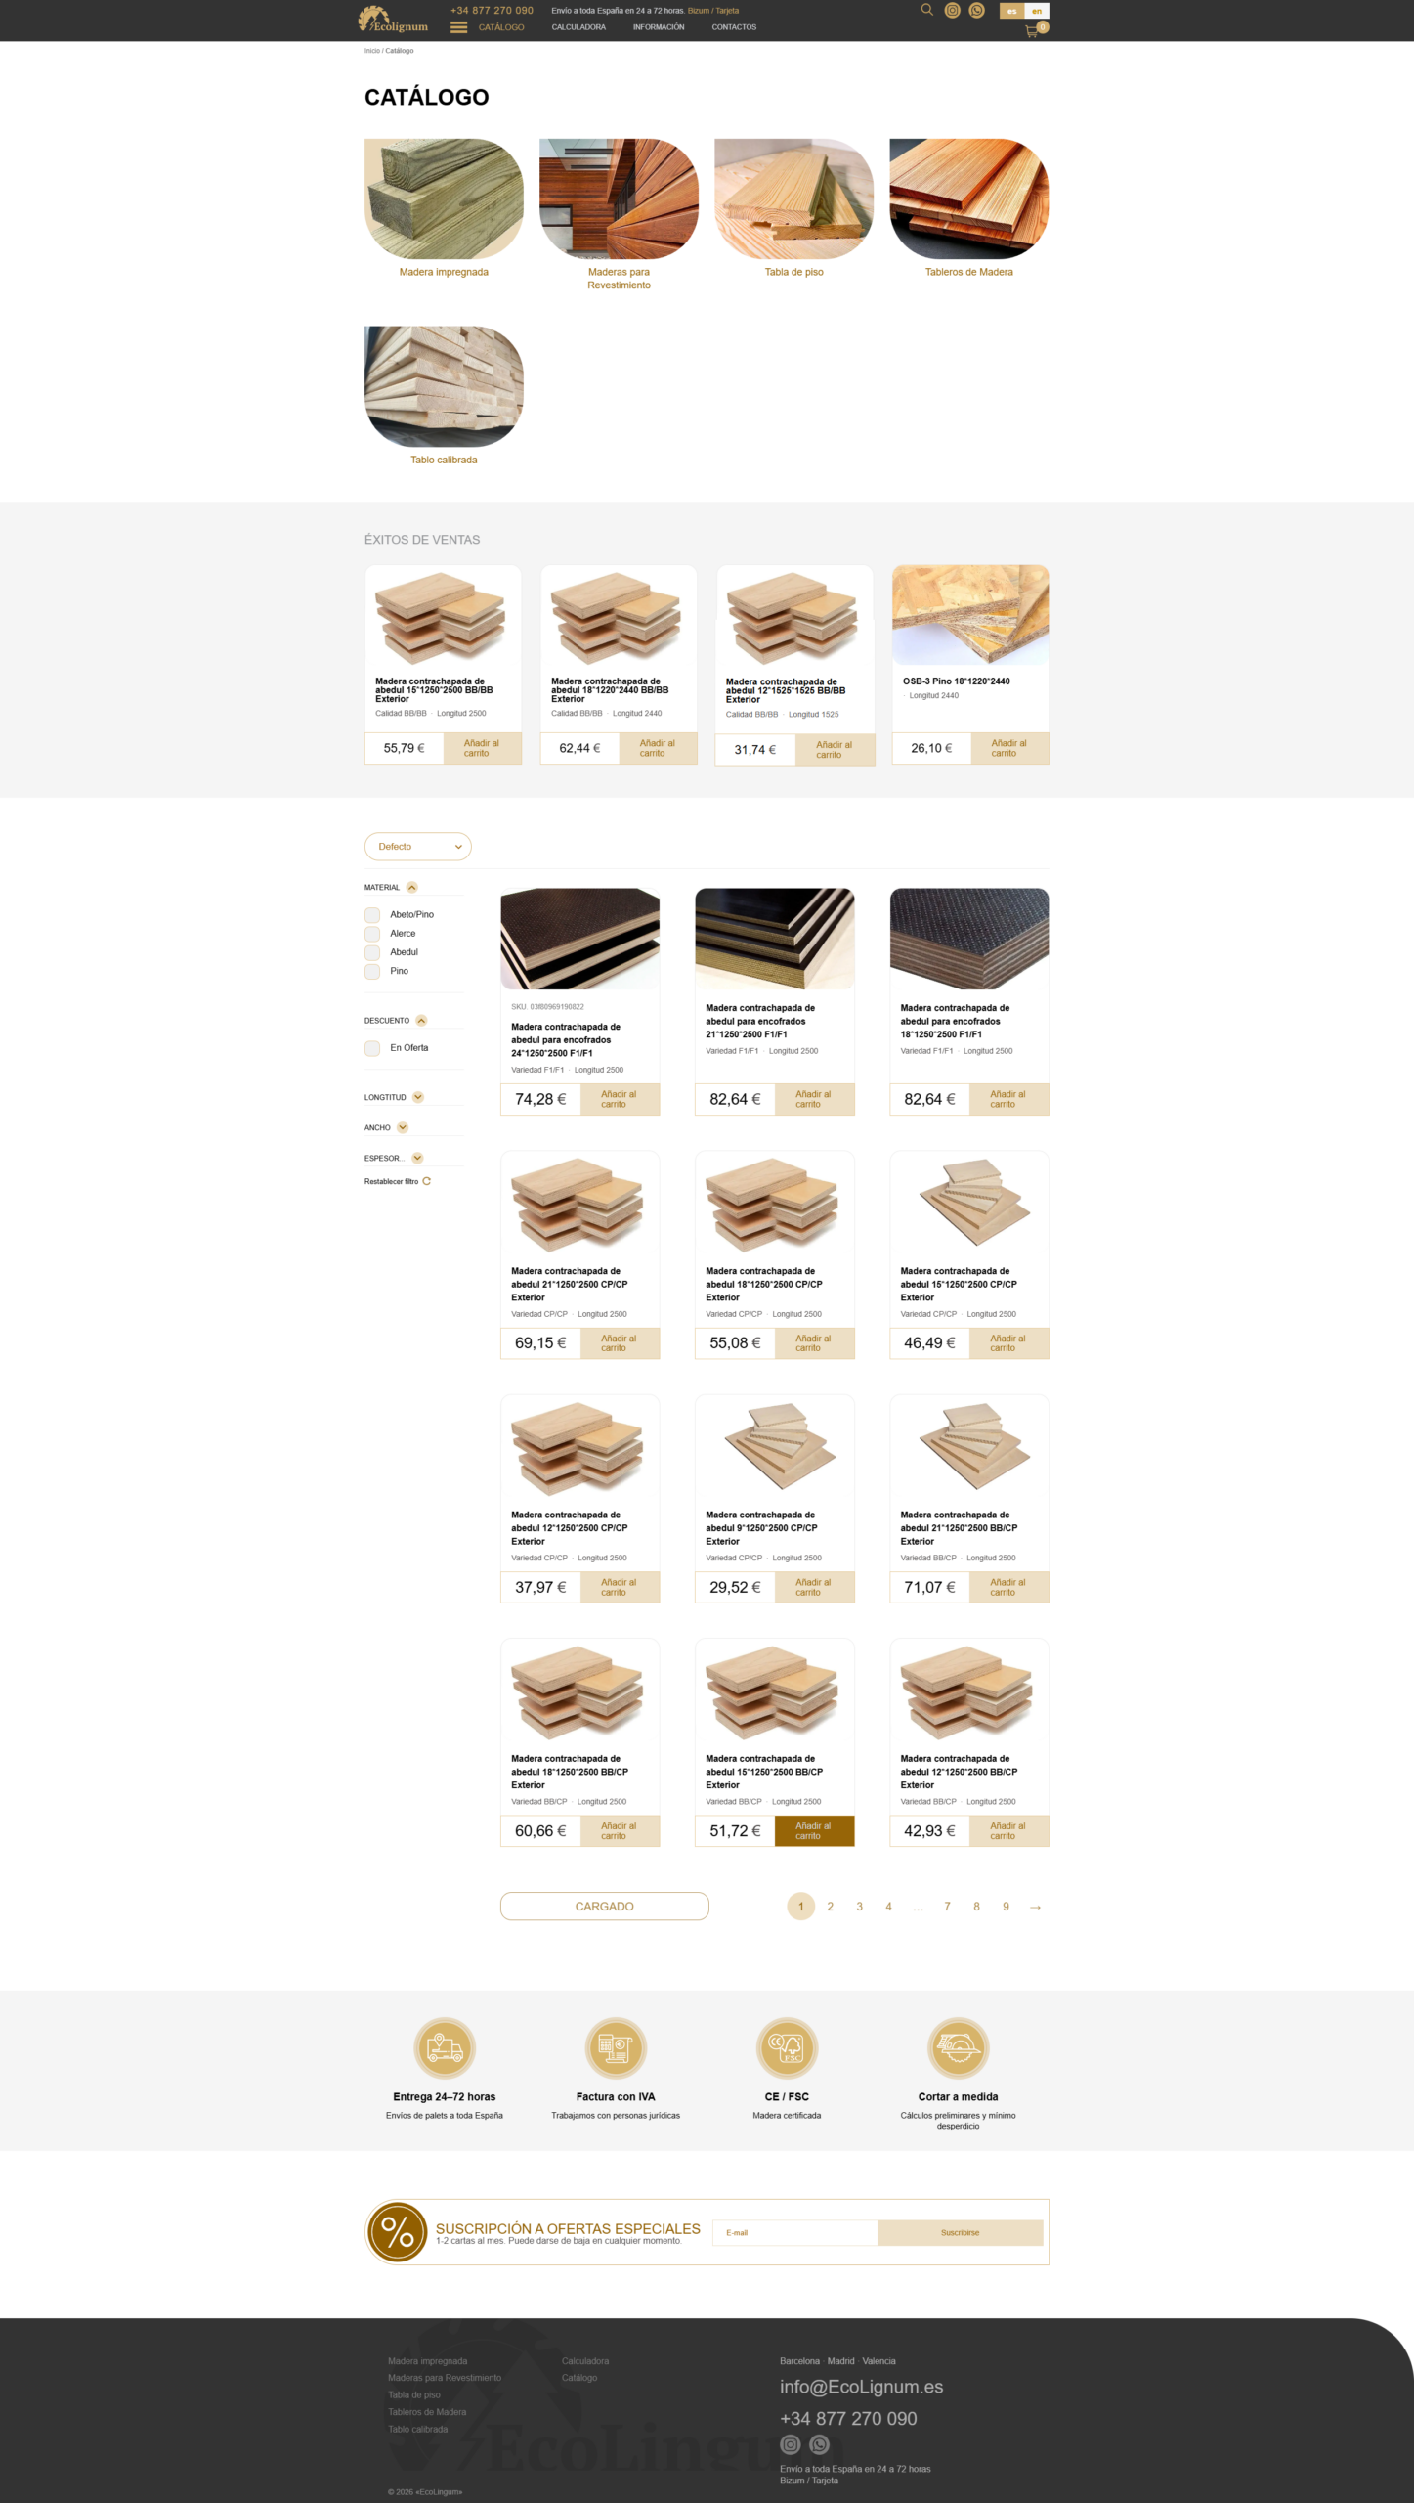Open the Instagram icon in the header
The image size is (1414, 2503).
(952, 11)
